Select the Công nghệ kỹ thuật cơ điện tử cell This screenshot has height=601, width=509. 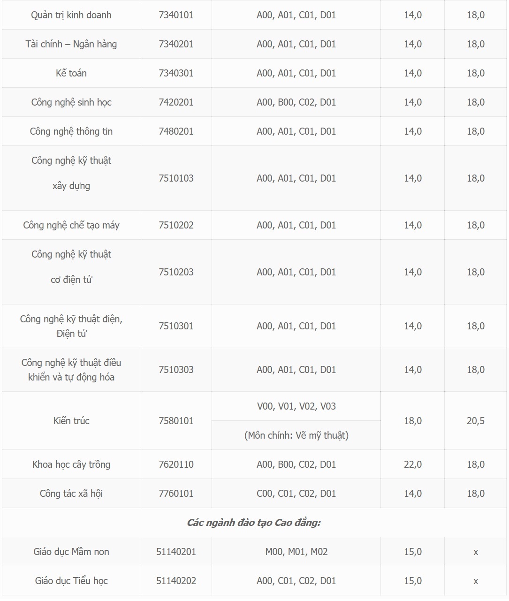point(71,267)
